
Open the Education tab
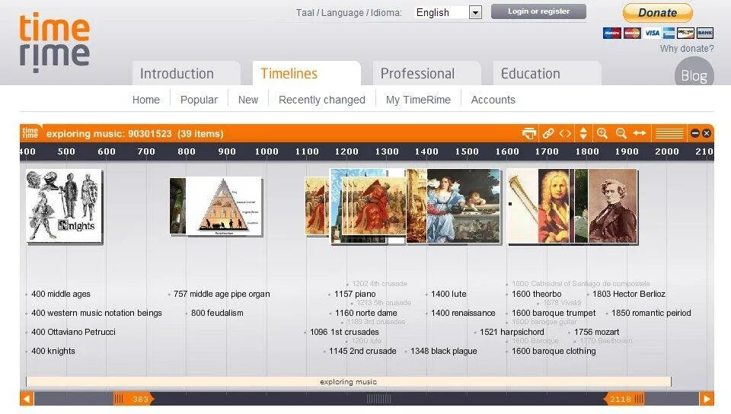pos(547,74)
